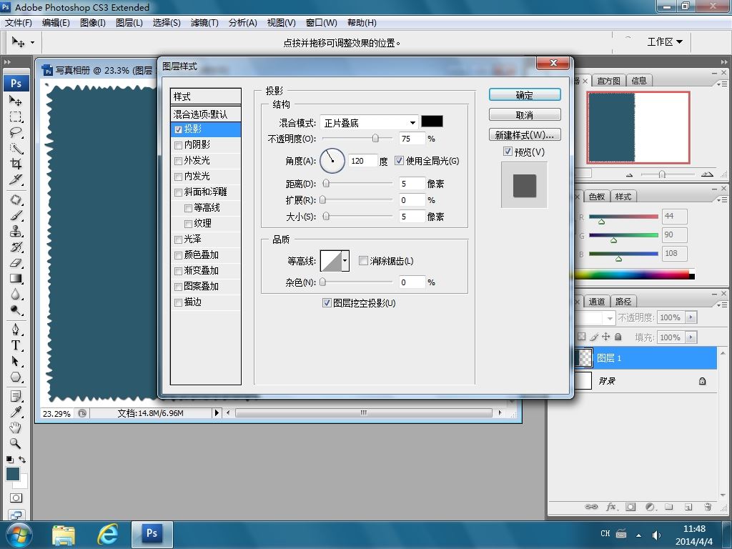Click the 距离 value input field

click(412, 184)
